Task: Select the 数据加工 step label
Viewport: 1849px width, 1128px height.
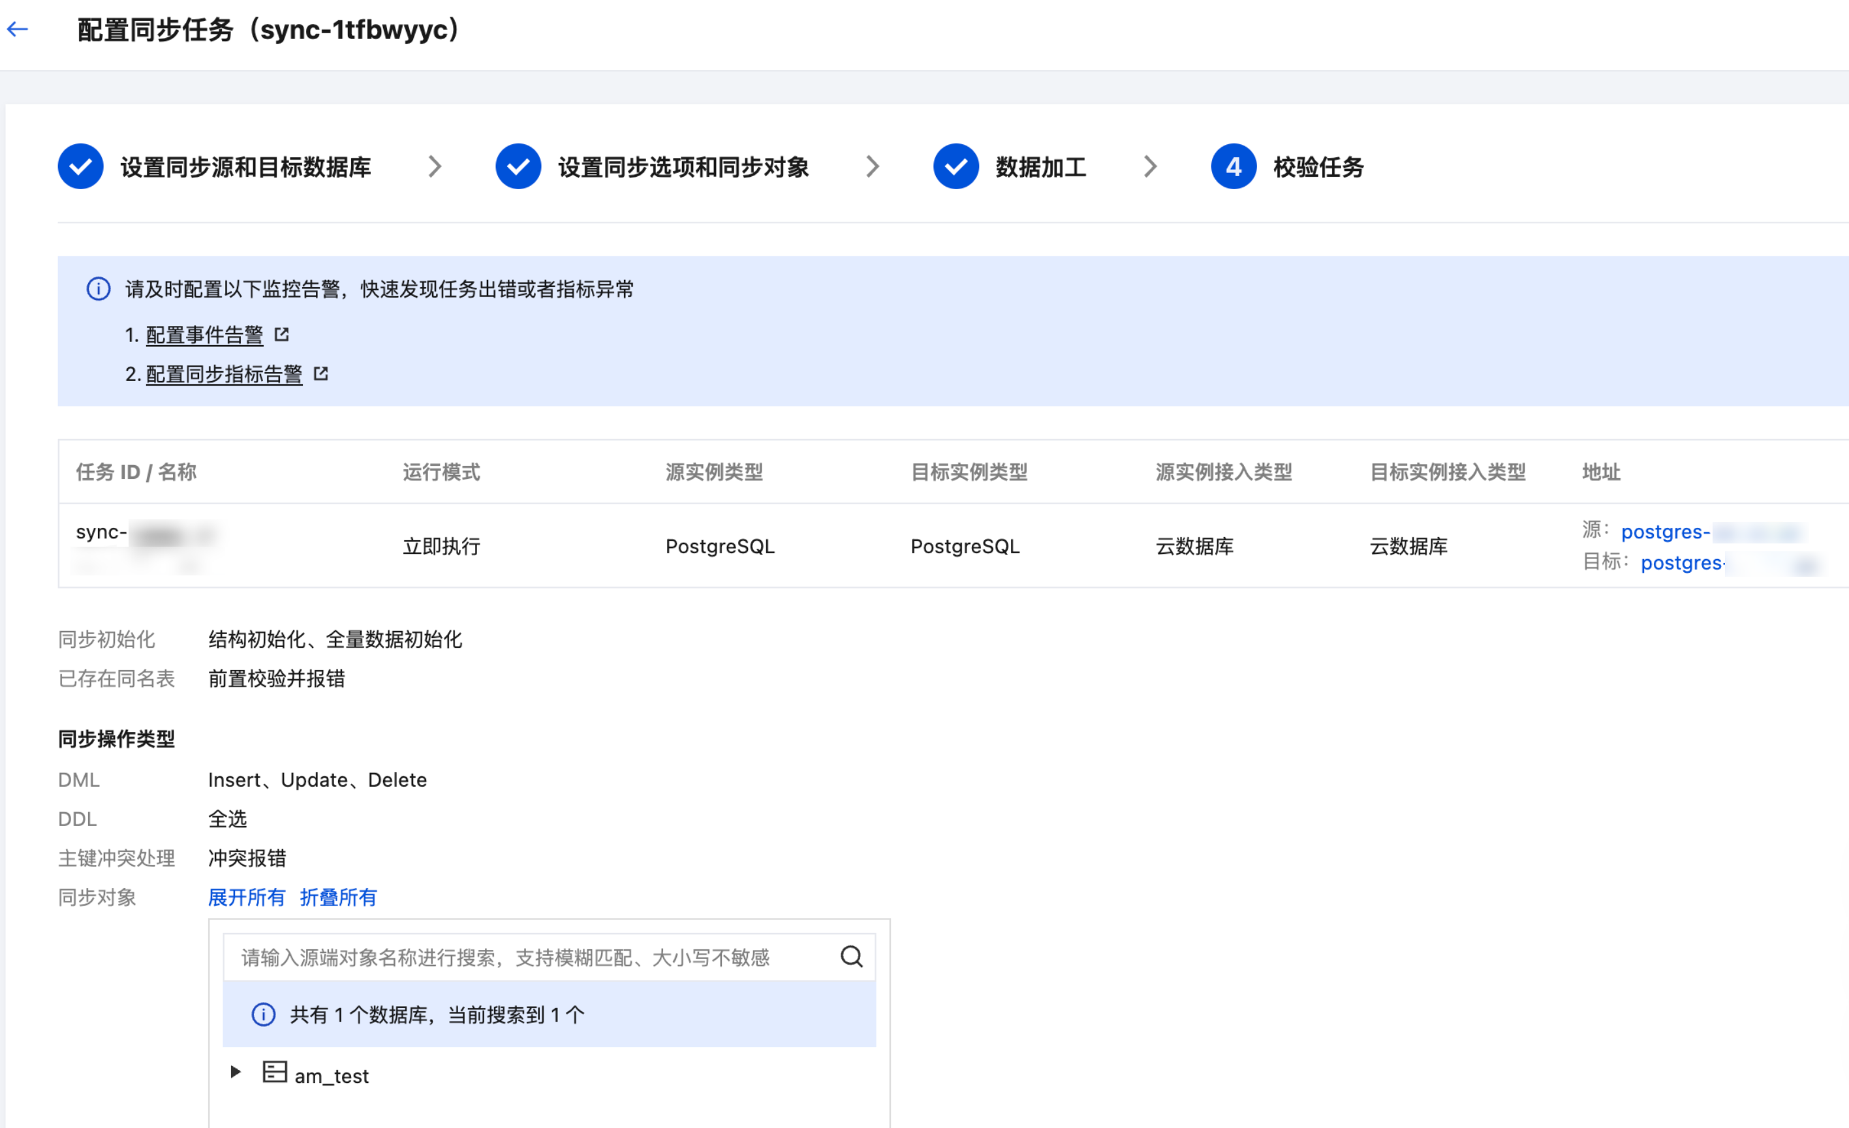Action: [1041, 167]
